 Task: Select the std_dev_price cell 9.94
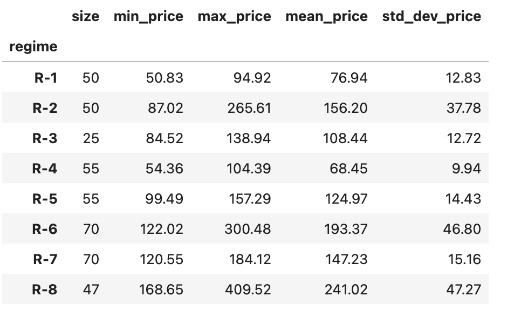[466, 169]
